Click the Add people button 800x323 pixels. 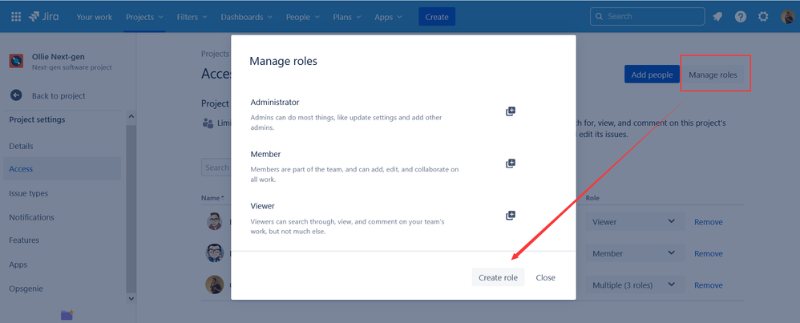coord(652,75)
